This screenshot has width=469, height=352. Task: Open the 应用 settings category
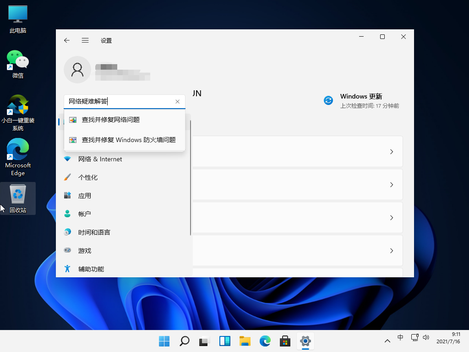(x=85, y=196)
